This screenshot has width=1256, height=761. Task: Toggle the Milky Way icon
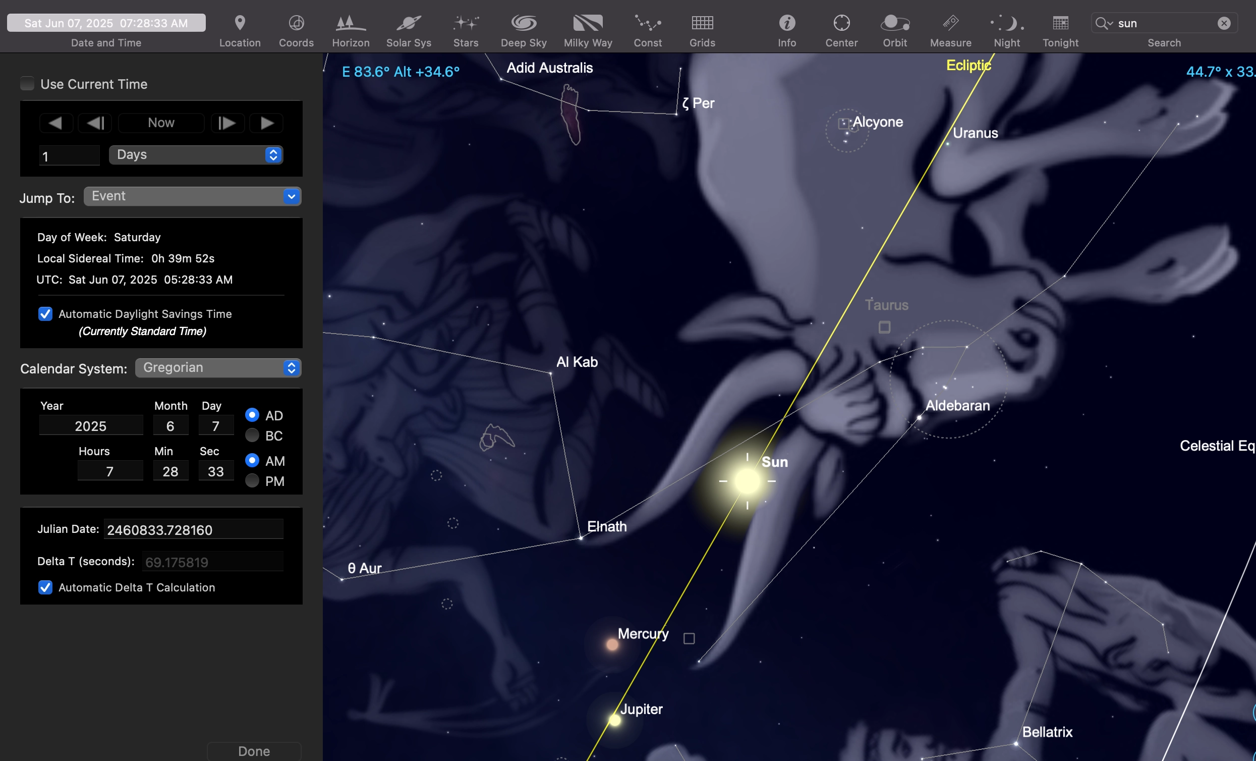click(588, 23)
